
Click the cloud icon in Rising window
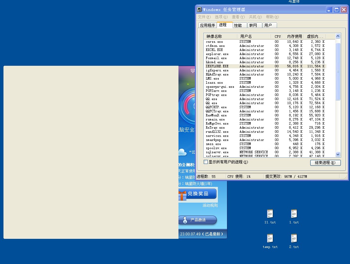182,152
